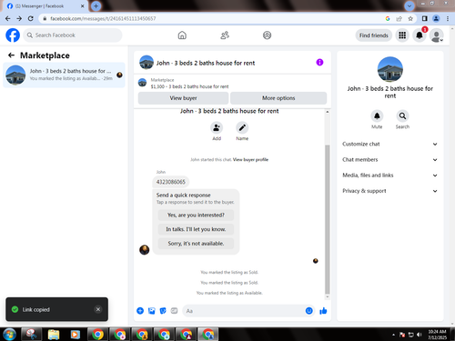Go to the Home feed icon
The width and height of the screenshot is (455, 341).
pos(182,35)
